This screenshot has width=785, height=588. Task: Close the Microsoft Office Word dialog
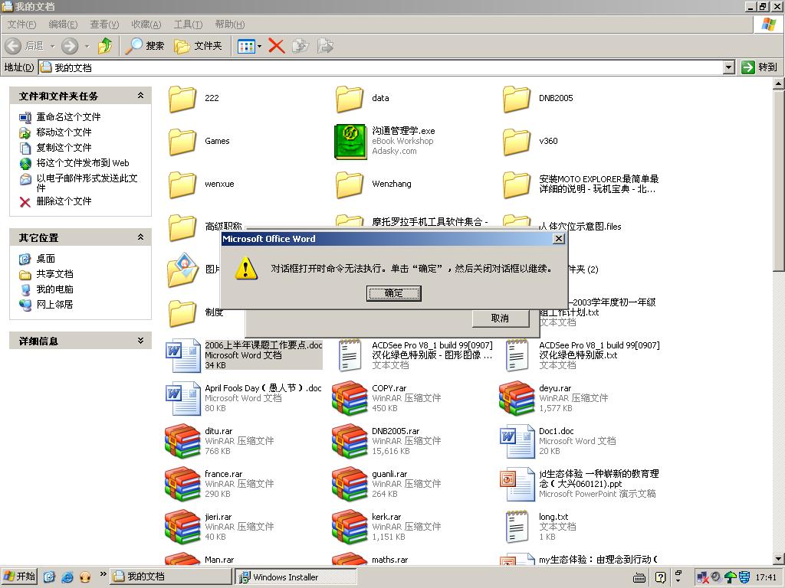559,239
